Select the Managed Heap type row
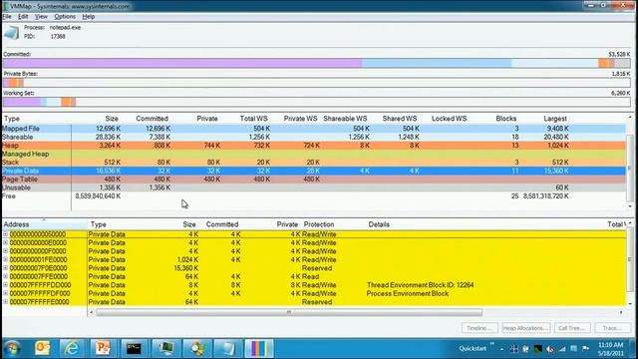 (x=314, y=154)
